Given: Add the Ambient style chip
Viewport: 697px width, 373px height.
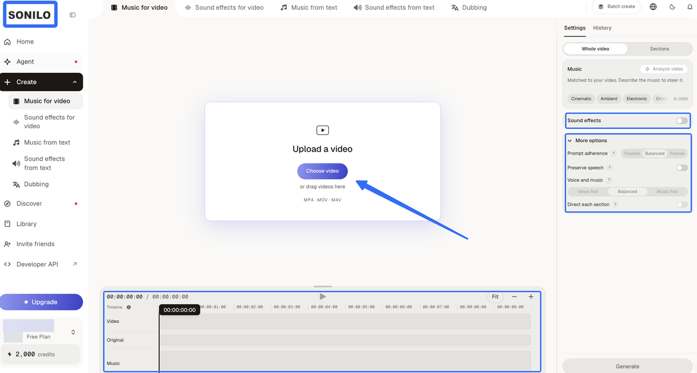Looking at the screenshot, I should (x=609, y=99).
